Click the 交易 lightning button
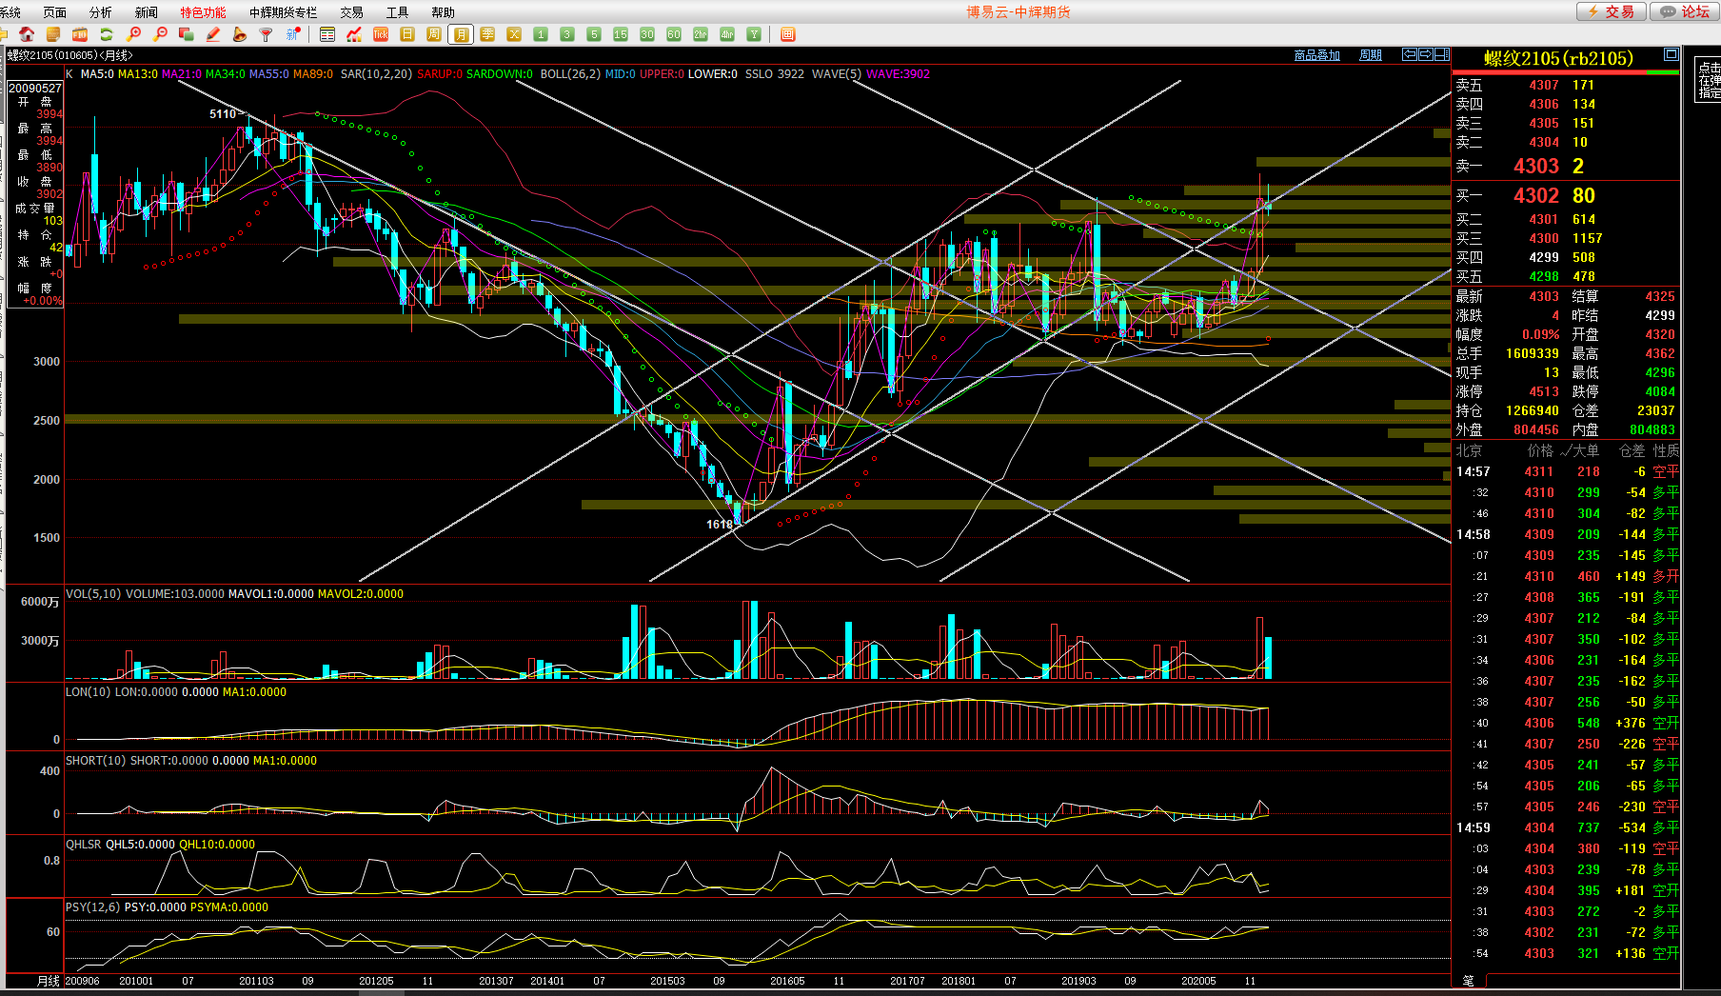This screenshot has width=1721, height=996. pos(1611,11)
